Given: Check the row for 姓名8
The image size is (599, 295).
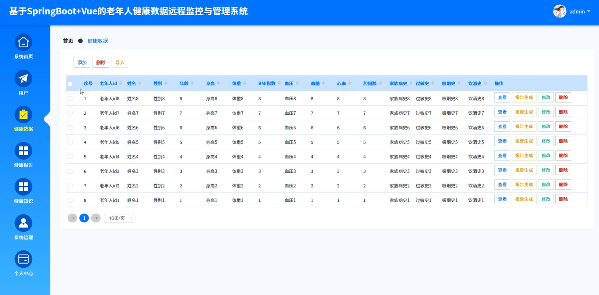Looking at the screenshot, I should point(70,99).
